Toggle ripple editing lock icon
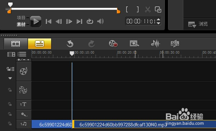The height and width of the screenshot is (131, 216). tap(10, 69)
